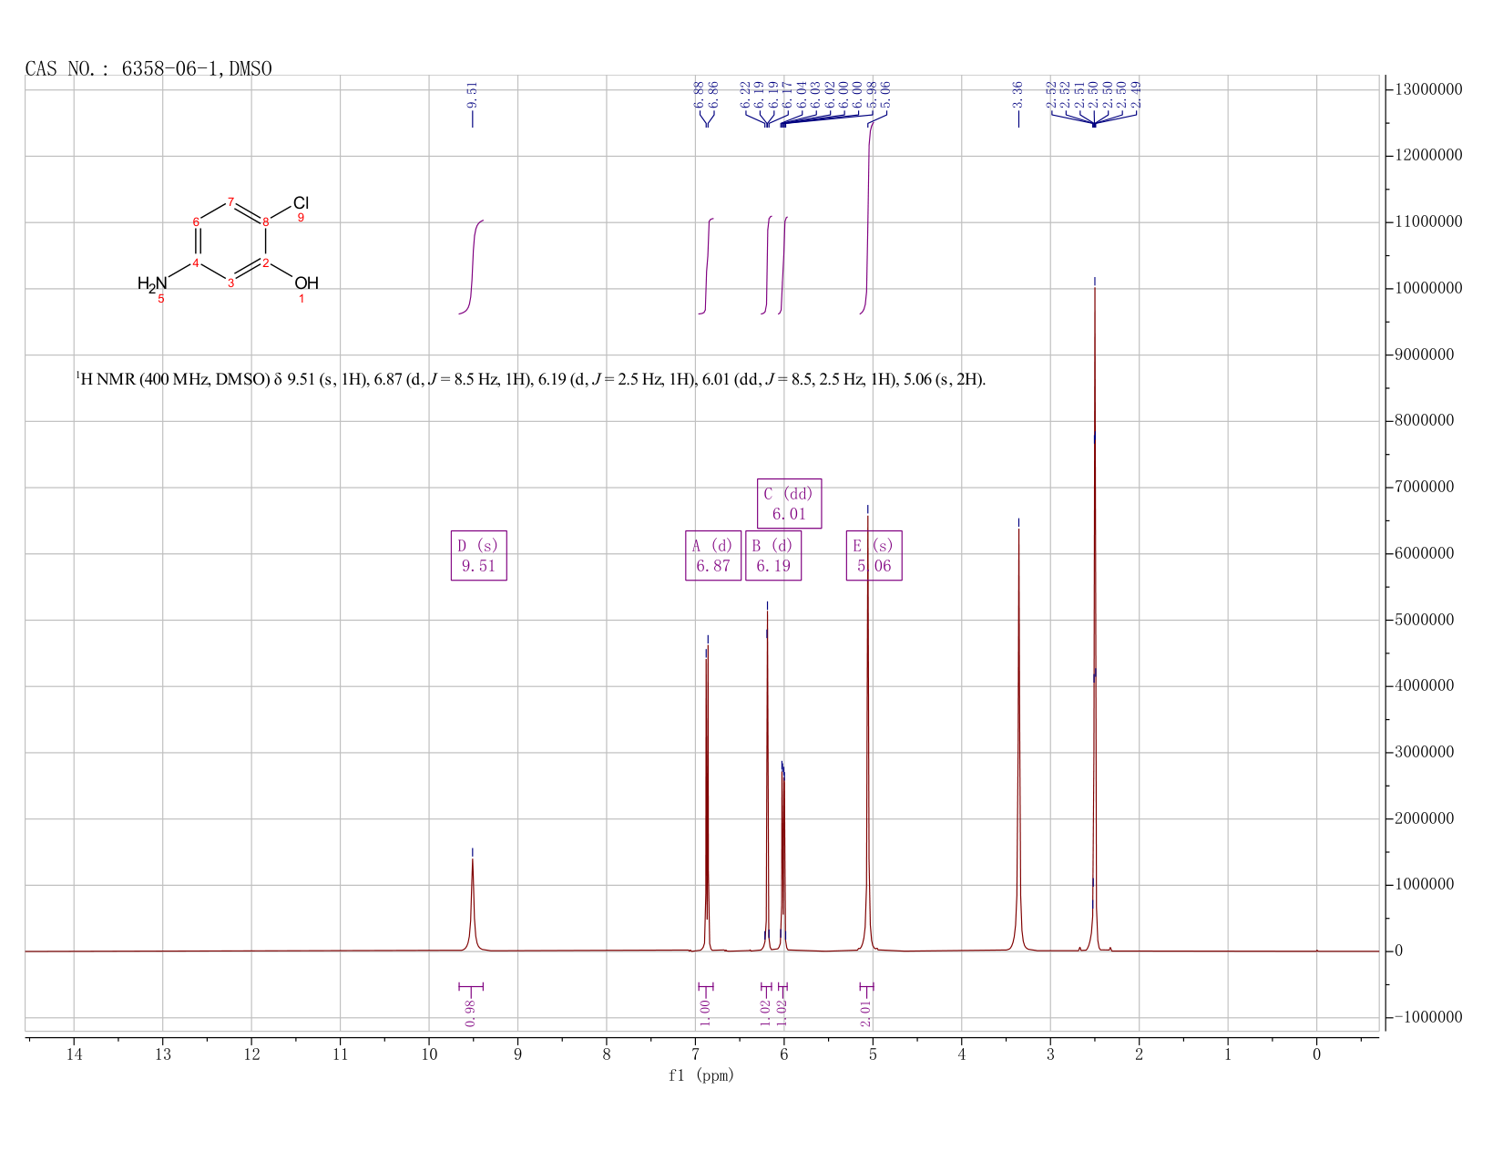The width and height of the screenshot is (1503, 1162).
Task: Select the E (s) 5.06 multiplet label
Action: [x=874, y=555]
